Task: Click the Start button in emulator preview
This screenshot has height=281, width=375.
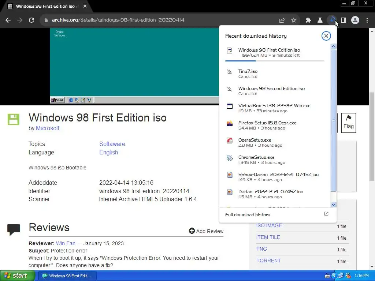Action: (57, 100)
